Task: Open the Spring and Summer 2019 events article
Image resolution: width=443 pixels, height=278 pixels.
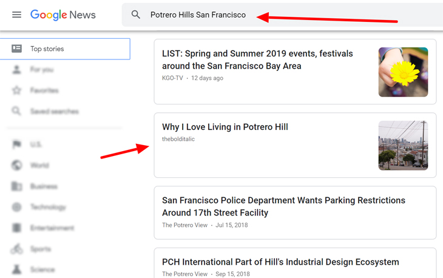Action: coord(257,59)
